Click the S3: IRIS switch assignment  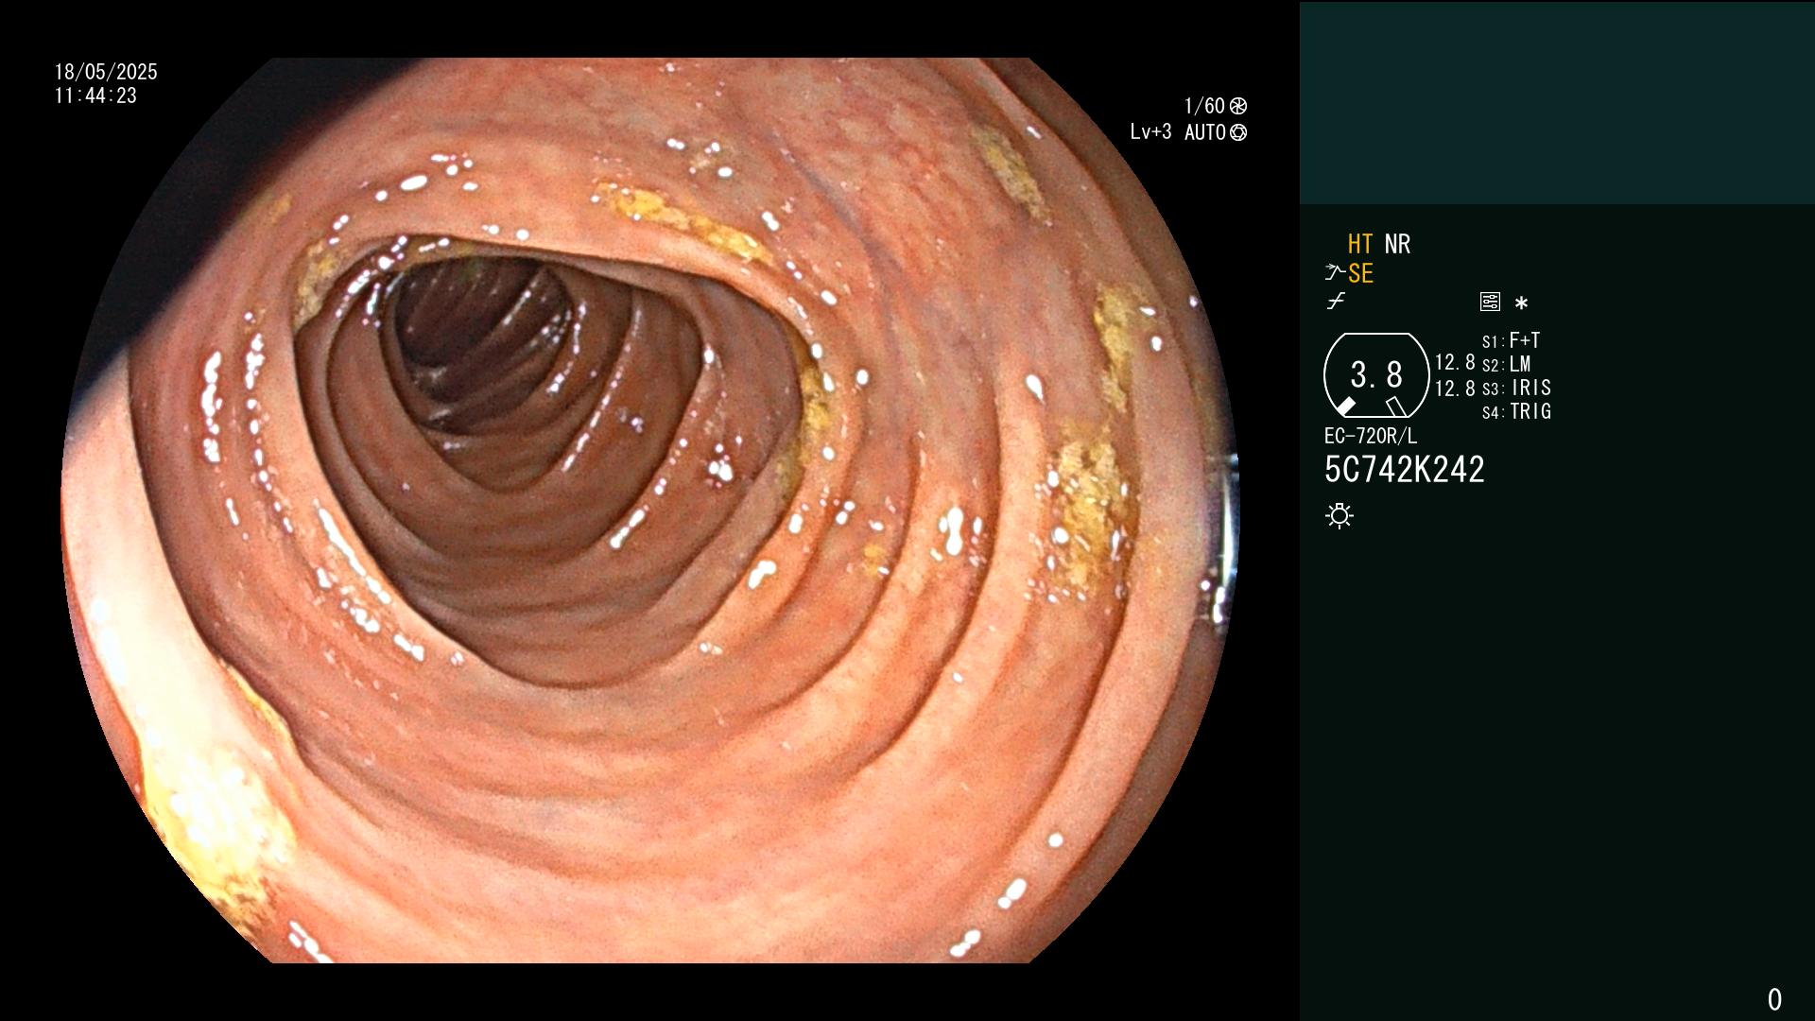(x=1516, y=388)
